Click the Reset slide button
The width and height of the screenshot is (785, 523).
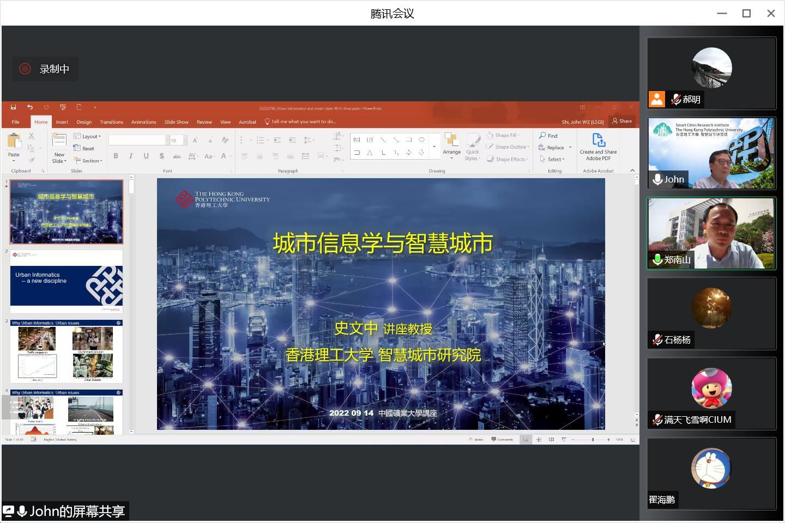[84, 148]
